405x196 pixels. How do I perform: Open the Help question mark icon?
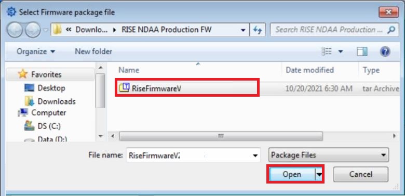coord(385,51)
